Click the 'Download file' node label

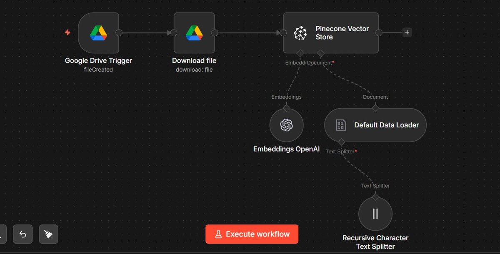click(194, 61)
